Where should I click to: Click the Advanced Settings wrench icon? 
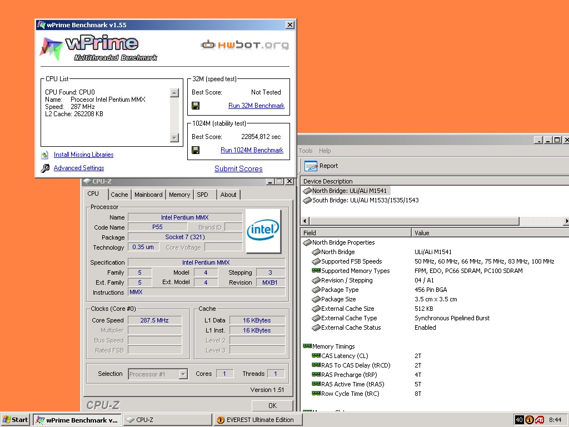(45, 168)
